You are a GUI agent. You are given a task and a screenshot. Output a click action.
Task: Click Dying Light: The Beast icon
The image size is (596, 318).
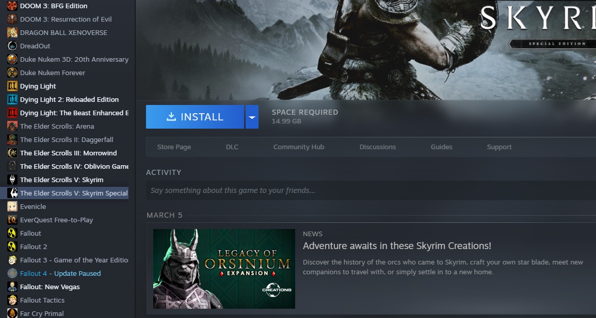12,113
